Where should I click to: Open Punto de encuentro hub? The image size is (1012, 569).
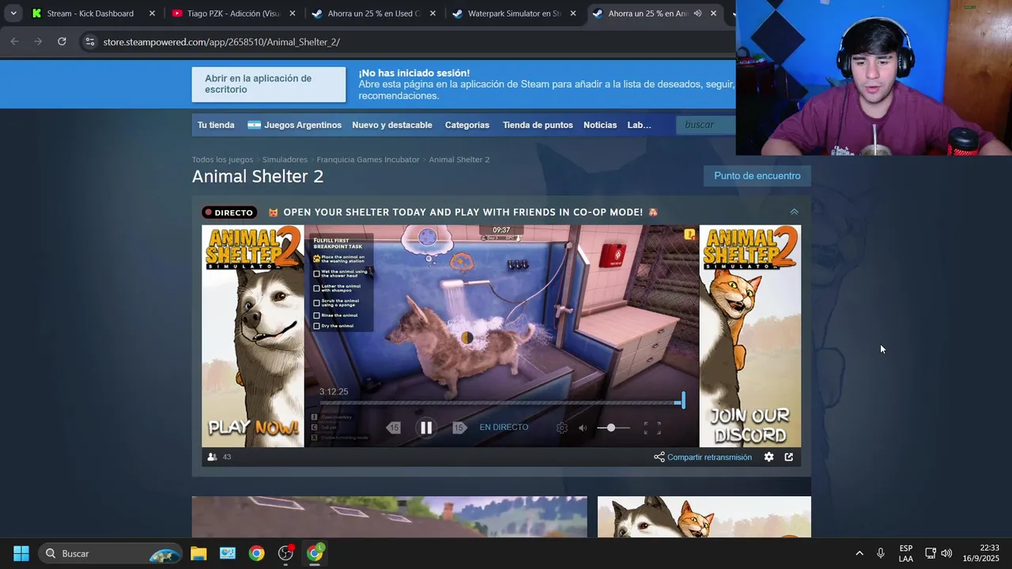click(757, 175)
